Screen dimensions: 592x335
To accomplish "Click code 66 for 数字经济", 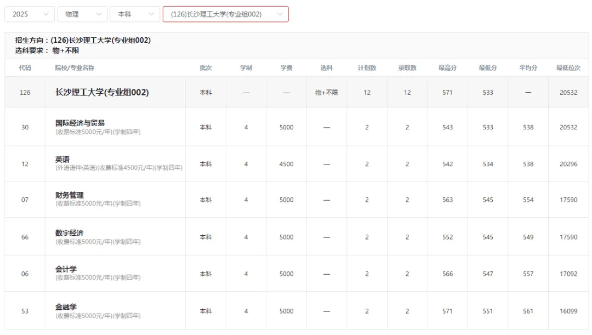I will point(25,237).
